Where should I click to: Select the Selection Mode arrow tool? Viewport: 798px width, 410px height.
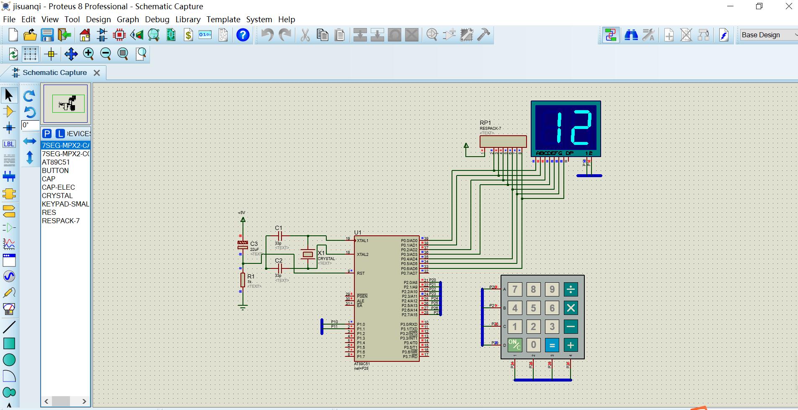click(9, 95)
